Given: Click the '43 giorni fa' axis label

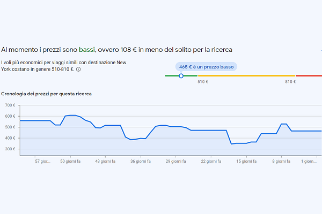Looking at the screenshot, I should click(x=105, y=162).
